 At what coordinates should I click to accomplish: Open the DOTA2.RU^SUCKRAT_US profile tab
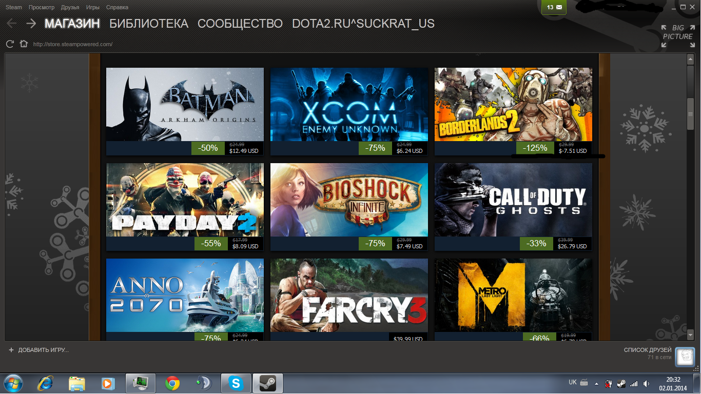[x=363, y=24]
